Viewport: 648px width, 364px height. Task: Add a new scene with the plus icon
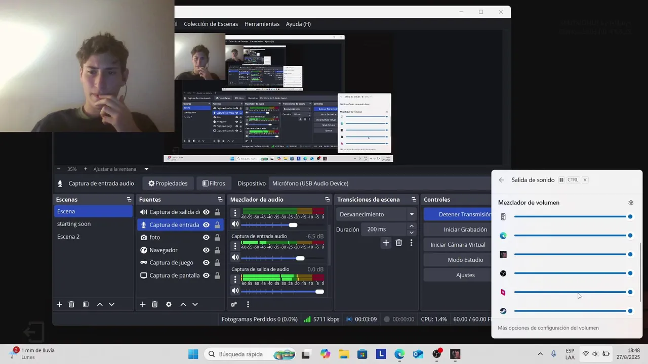pyautogui.click(x=59, y=304)
